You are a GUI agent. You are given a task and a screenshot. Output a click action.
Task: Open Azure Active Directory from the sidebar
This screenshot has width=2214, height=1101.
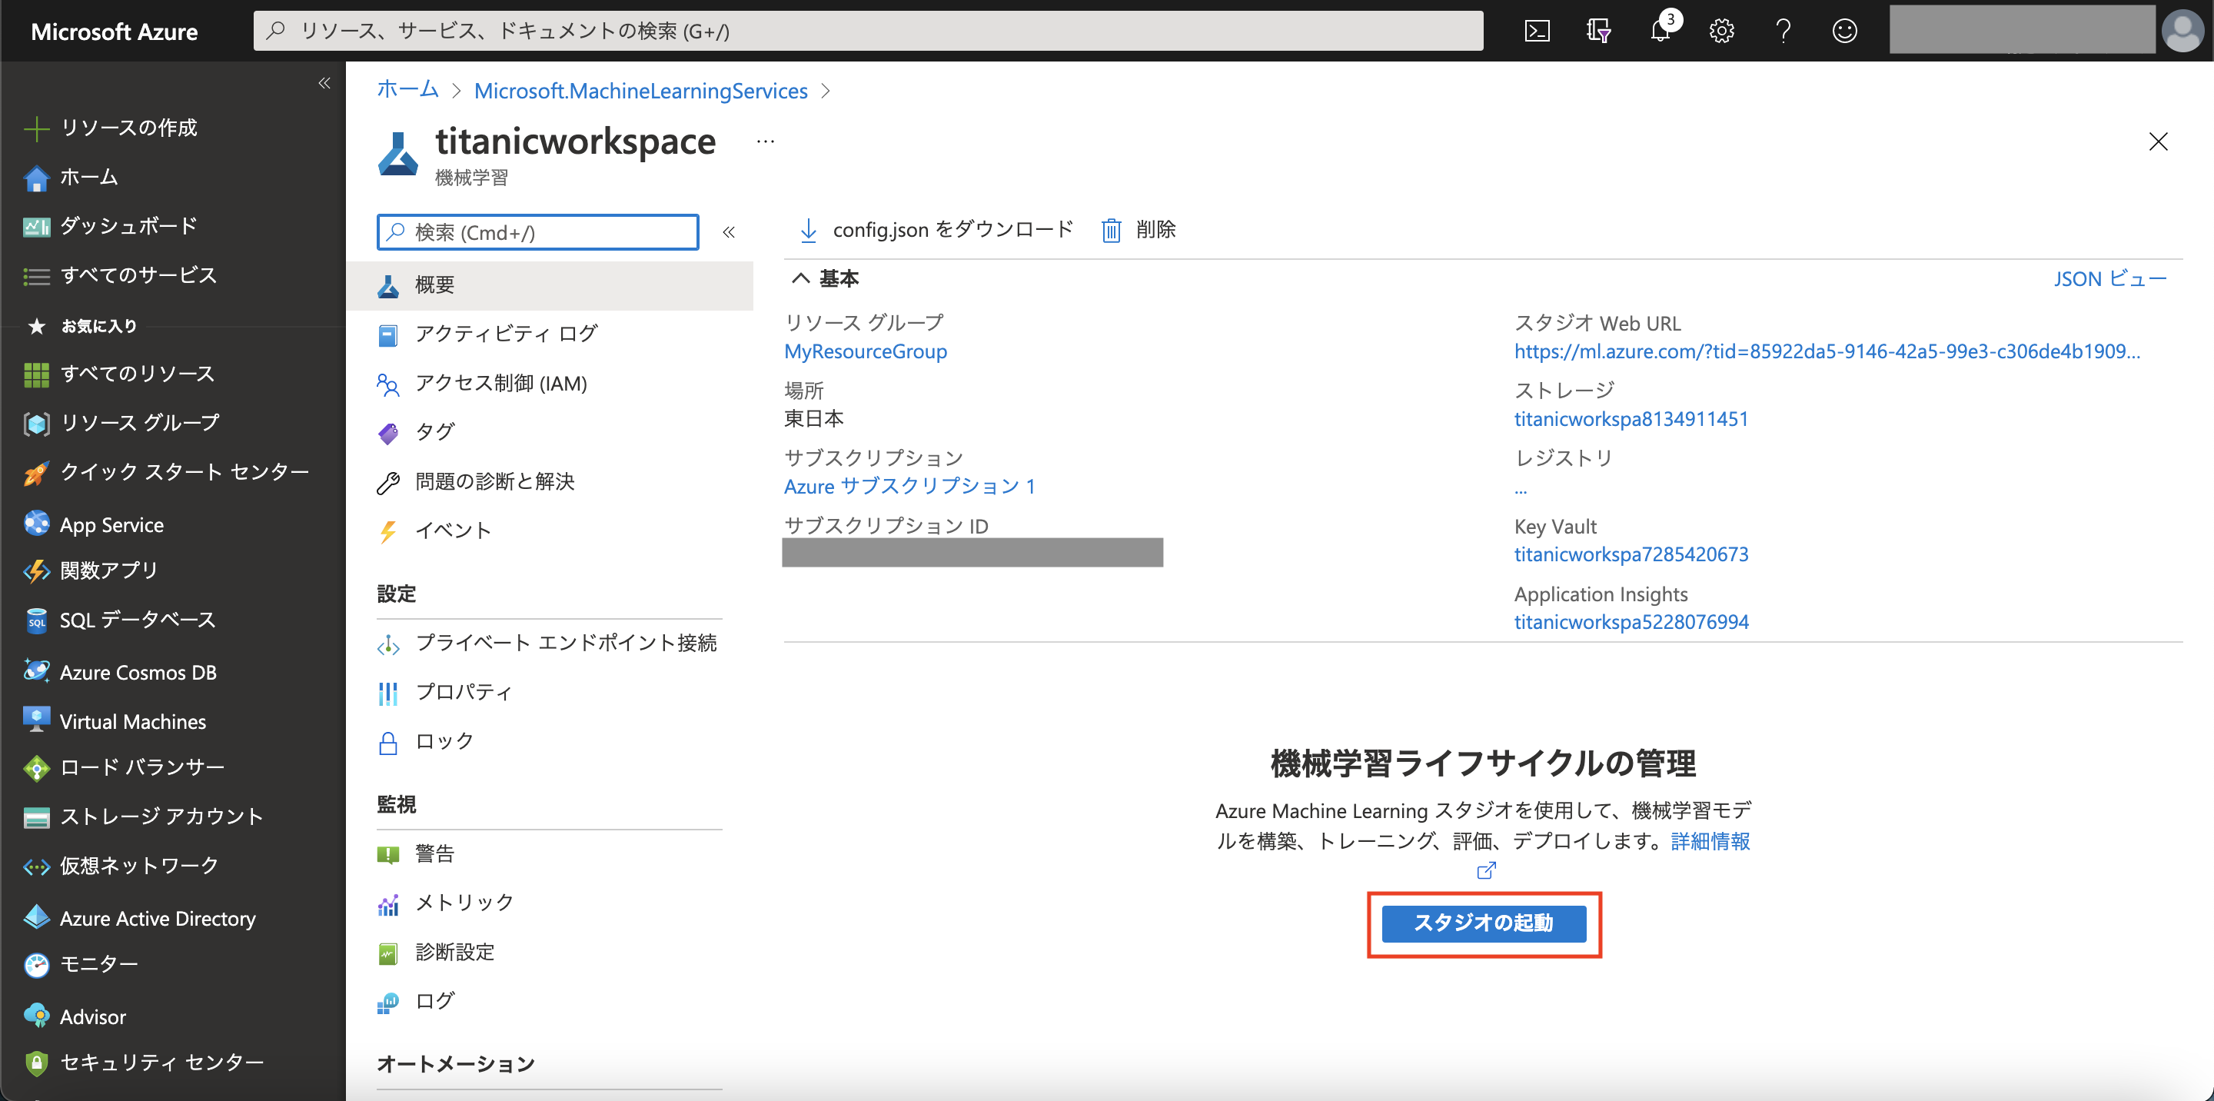coord(158,918)
